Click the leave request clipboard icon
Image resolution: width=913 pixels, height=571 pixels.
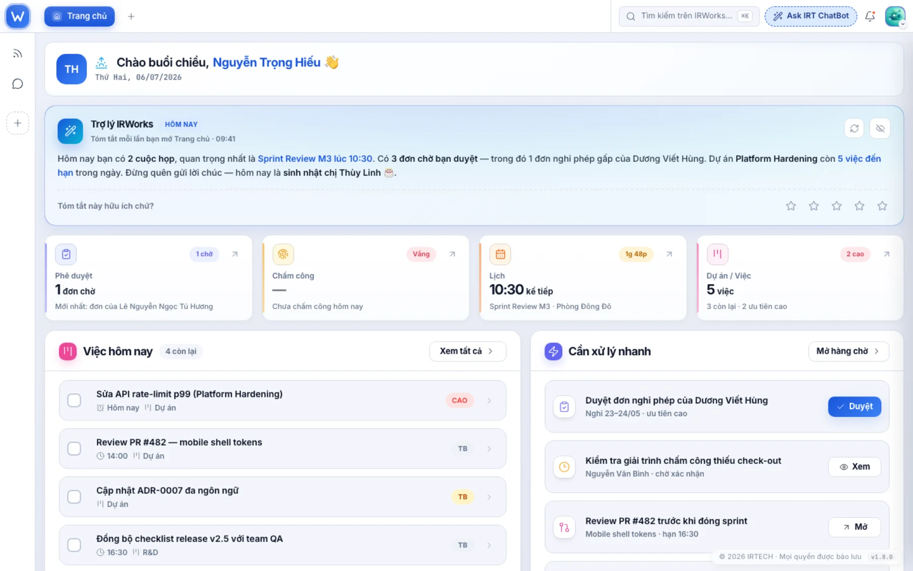pyautogui.click(x=564, y=407)
